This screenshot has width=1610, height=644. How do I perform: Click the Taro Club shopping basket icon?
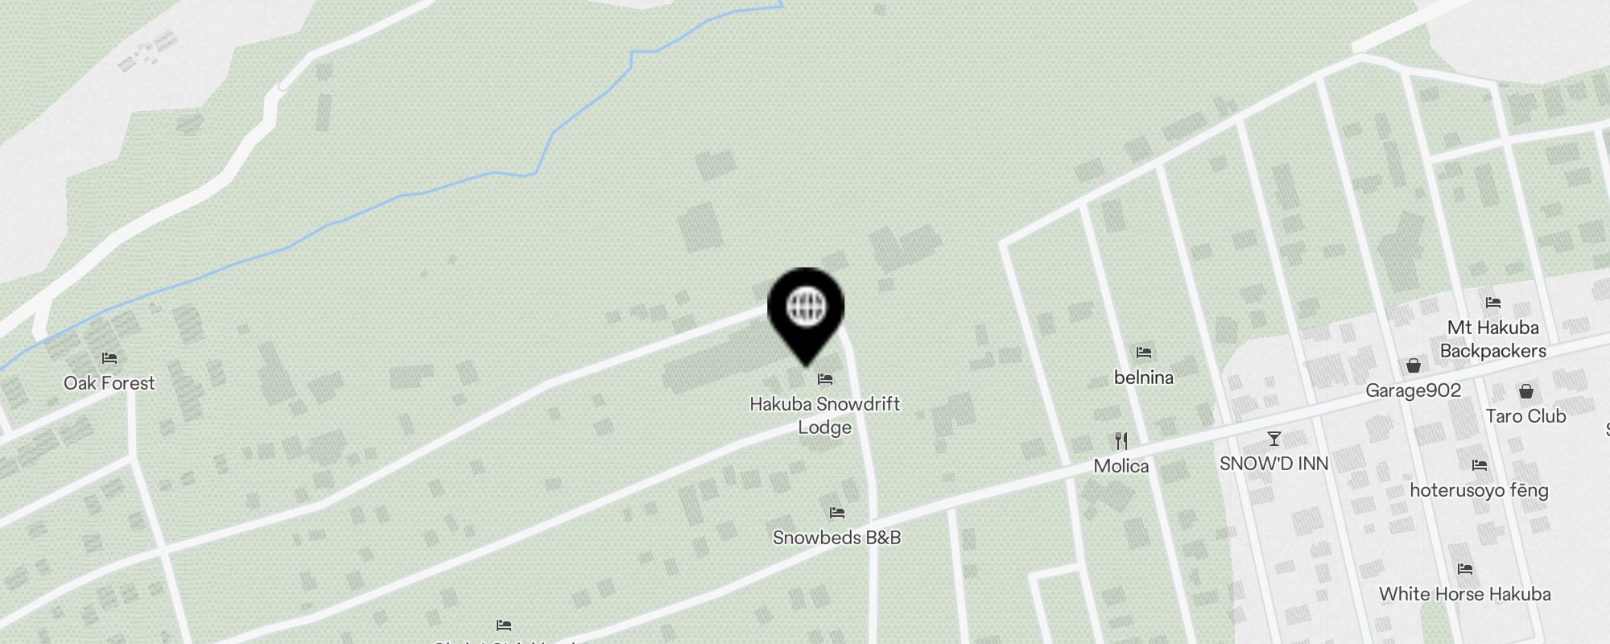[x=1525, y=392]
